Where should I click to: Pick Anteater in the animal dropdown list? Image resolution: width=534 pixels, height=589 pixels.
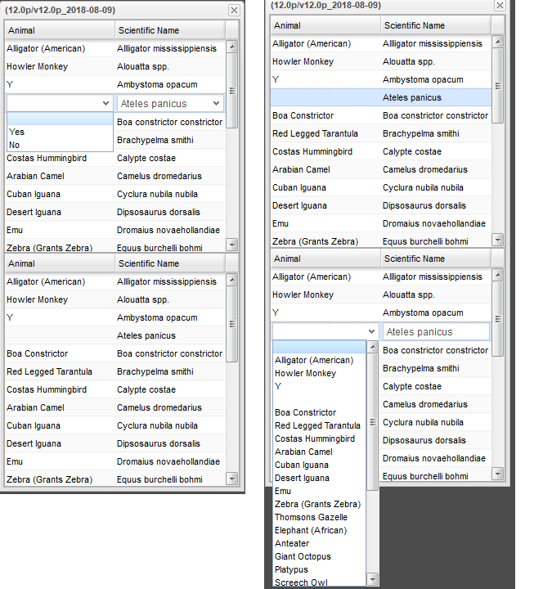point(292,543)
